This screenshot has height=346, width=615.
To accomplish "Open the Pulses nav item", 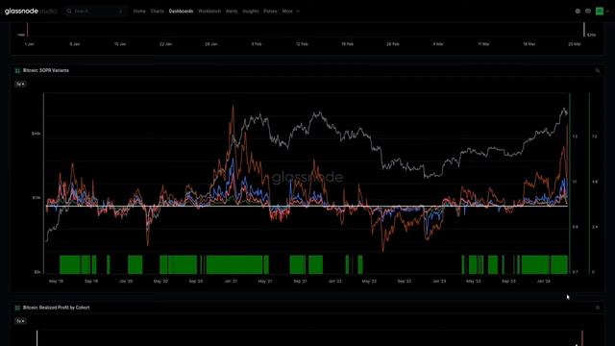I will point(270,11).
